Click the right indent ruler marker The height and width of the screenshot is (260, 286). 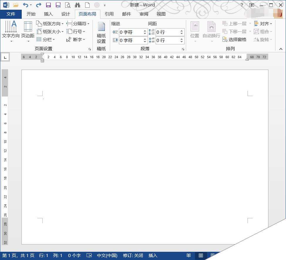point(247,59)
